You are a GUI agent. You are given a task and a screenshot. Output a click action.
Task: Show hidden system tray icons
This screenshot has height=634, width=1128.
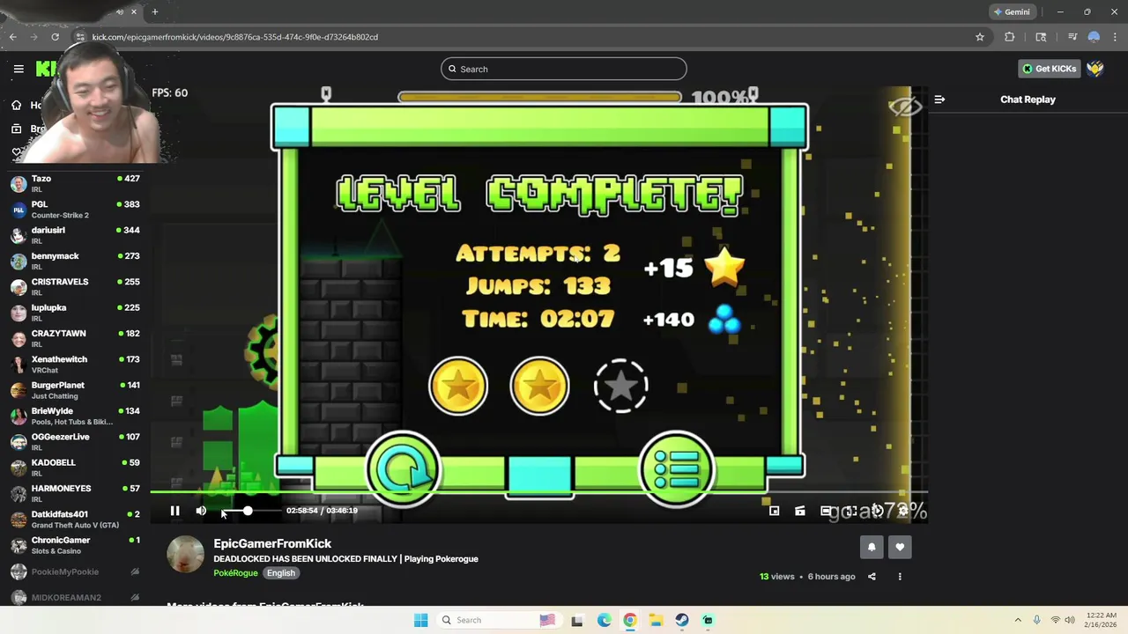(x=1018, y=620)
